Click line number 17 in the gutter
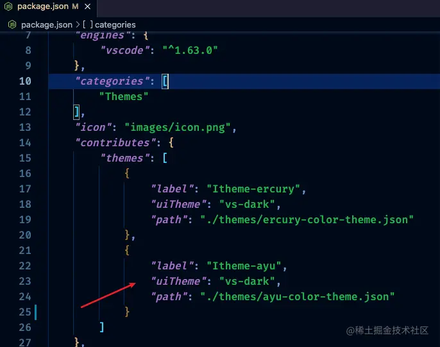440x347 pixels. pyautogui.click(x=25, y=189)
